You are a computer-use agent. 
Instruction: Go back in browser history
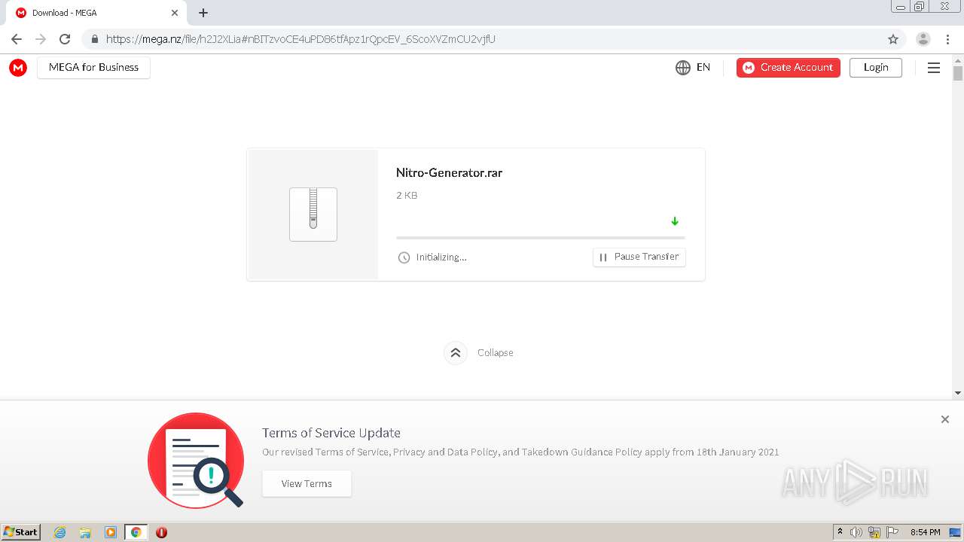[x=17, y=39]
